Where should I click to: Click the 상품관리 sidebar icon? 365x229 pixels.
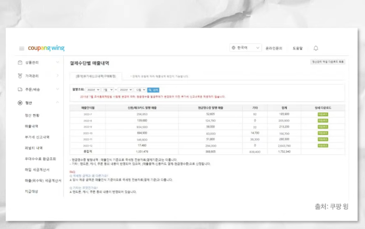pyautogui.click(x=20, y=63)
